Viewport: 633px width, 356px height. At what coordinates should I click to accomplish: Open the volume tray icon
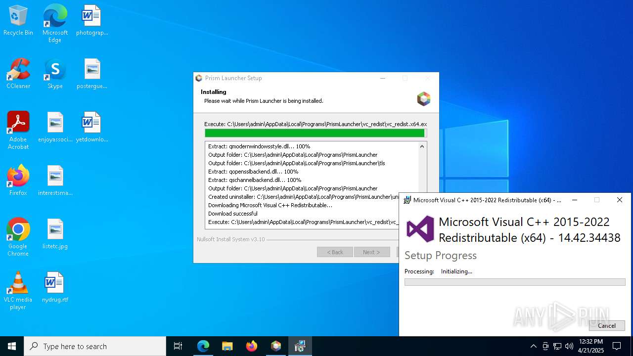pos(569,346)
